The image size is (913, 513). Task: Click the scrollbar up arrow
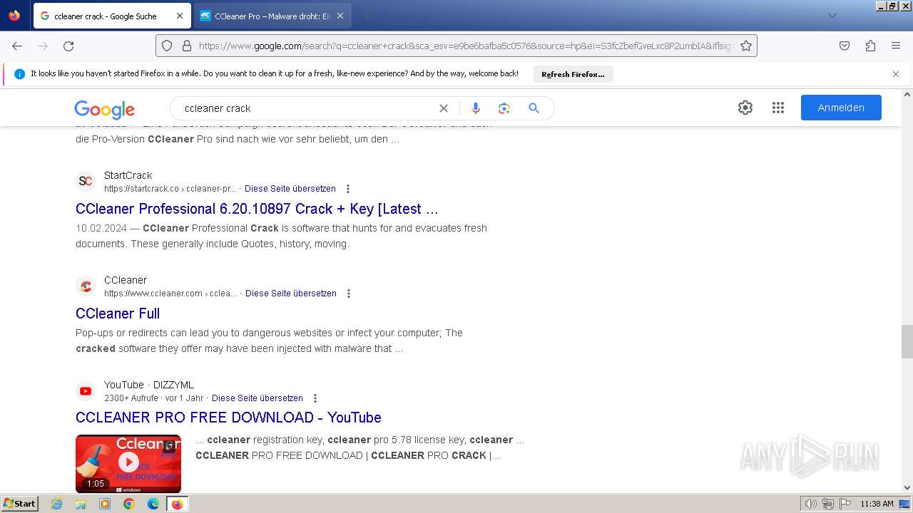point(907,94)
